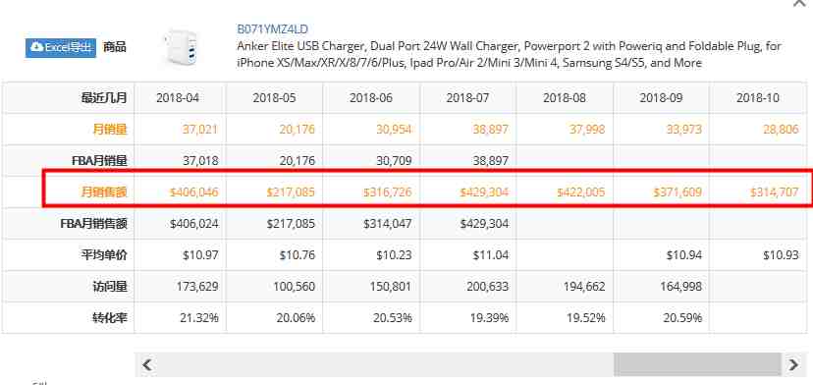Click the Anker charger product thumbnail
This screenshot has height=385, width=813.
pos(180,47)
